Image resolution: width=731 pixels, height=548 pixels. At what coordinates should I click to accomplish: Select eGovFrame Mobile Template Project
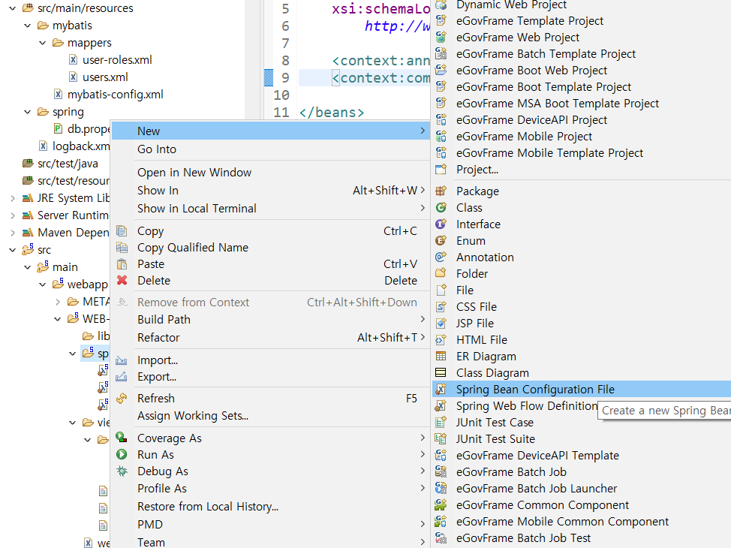tap(582, 153)
